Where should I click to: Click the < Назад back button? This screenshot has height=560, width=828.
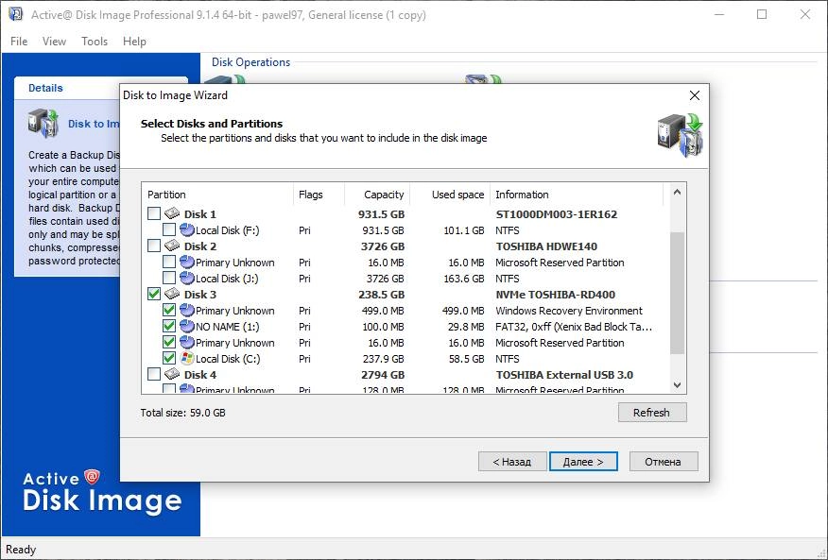(x=511, y=462)
